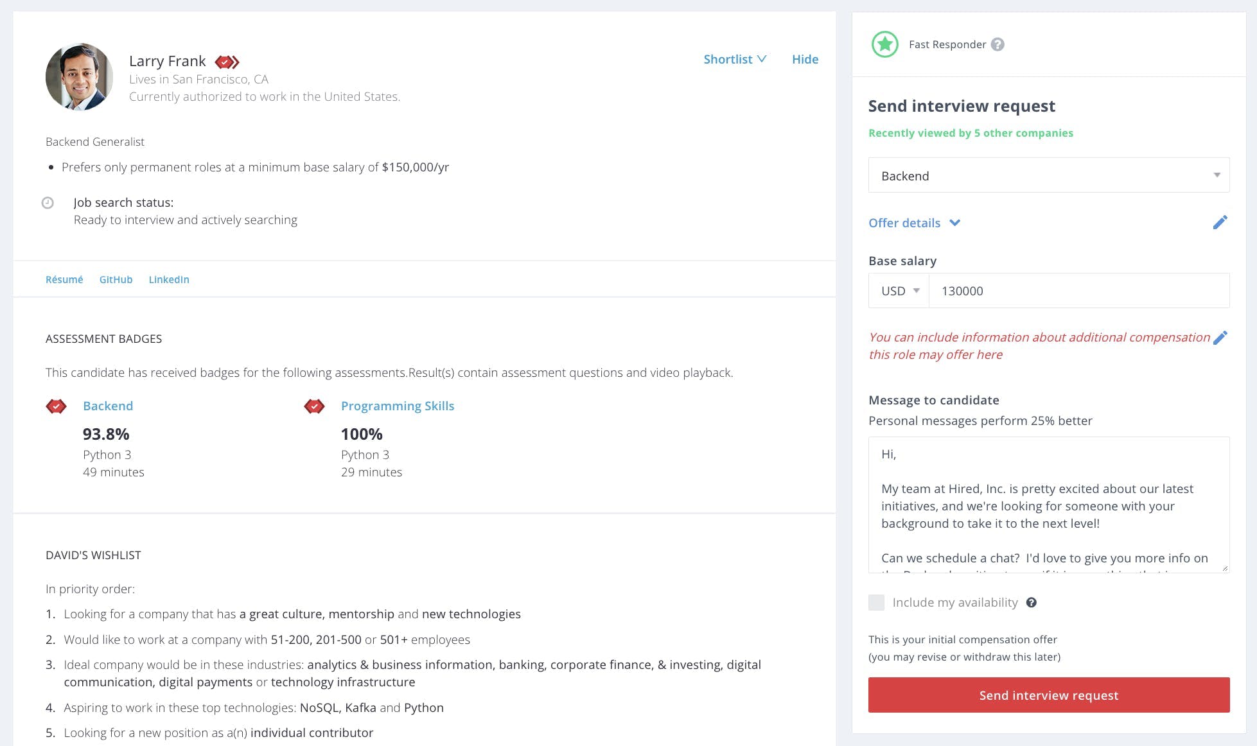Open Larry's LinkedIn profile
The height and width of the screenshot is (746, 1257).
tap(168, 279)
